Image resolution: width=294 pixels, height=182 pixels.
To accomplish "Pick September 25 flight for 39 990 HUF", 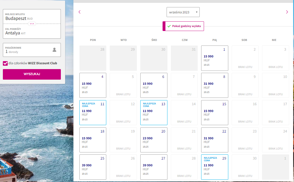I will point(93,167).
